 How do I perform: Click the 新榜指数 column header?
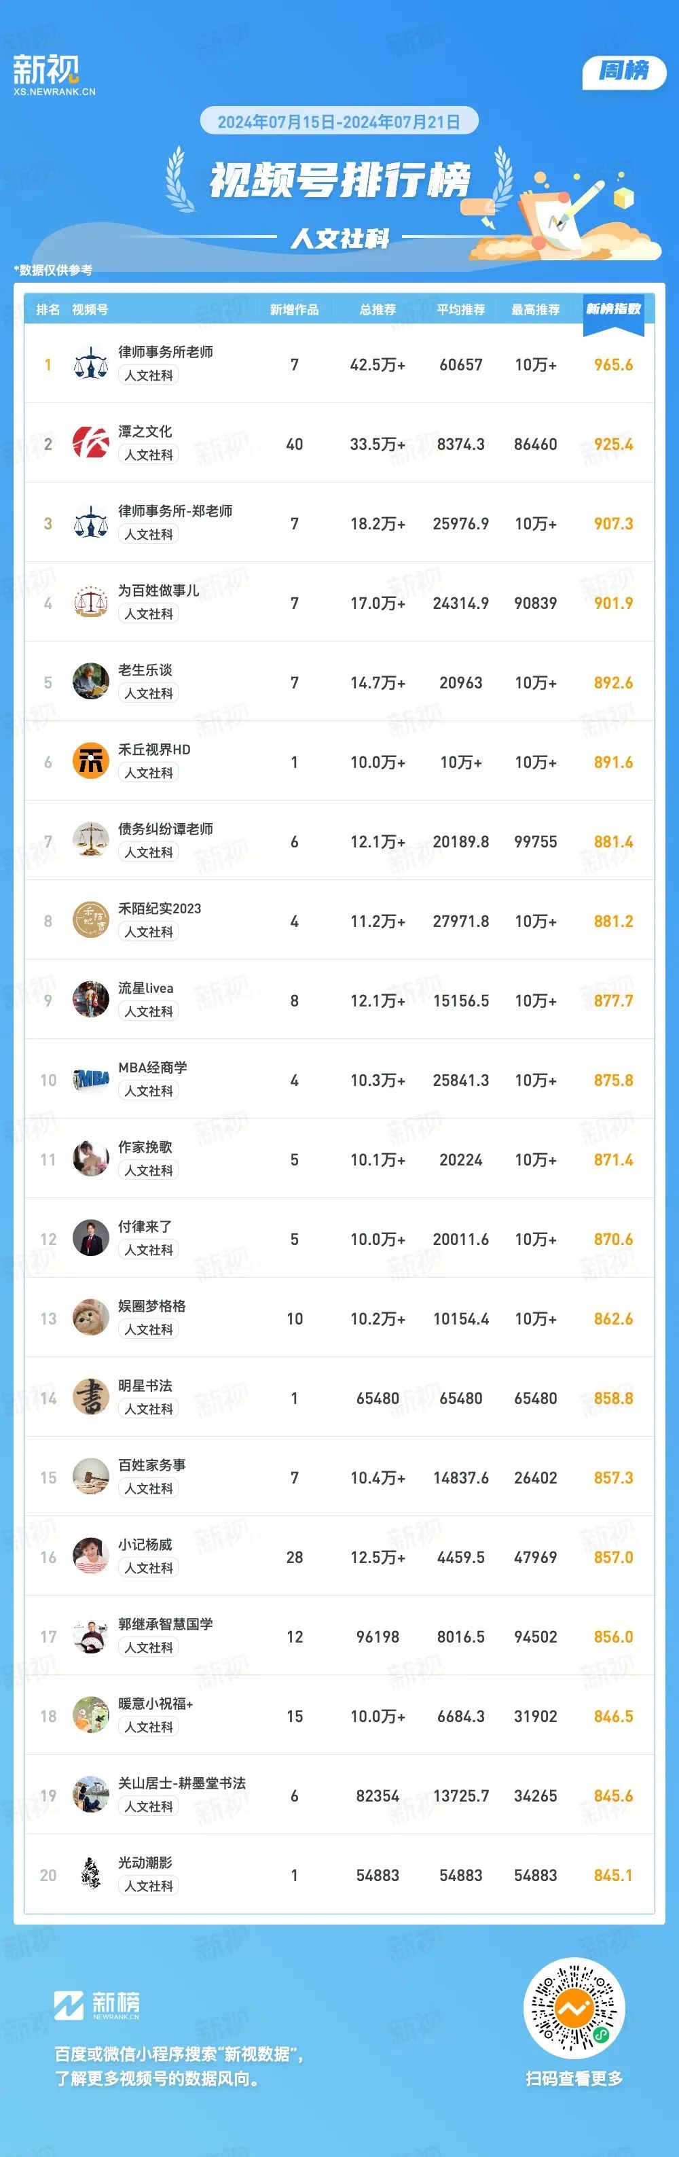tap(614, 309)
